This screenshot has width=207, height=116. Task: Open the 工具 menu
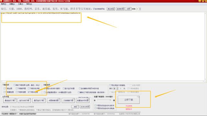click(x=20, y=4)
